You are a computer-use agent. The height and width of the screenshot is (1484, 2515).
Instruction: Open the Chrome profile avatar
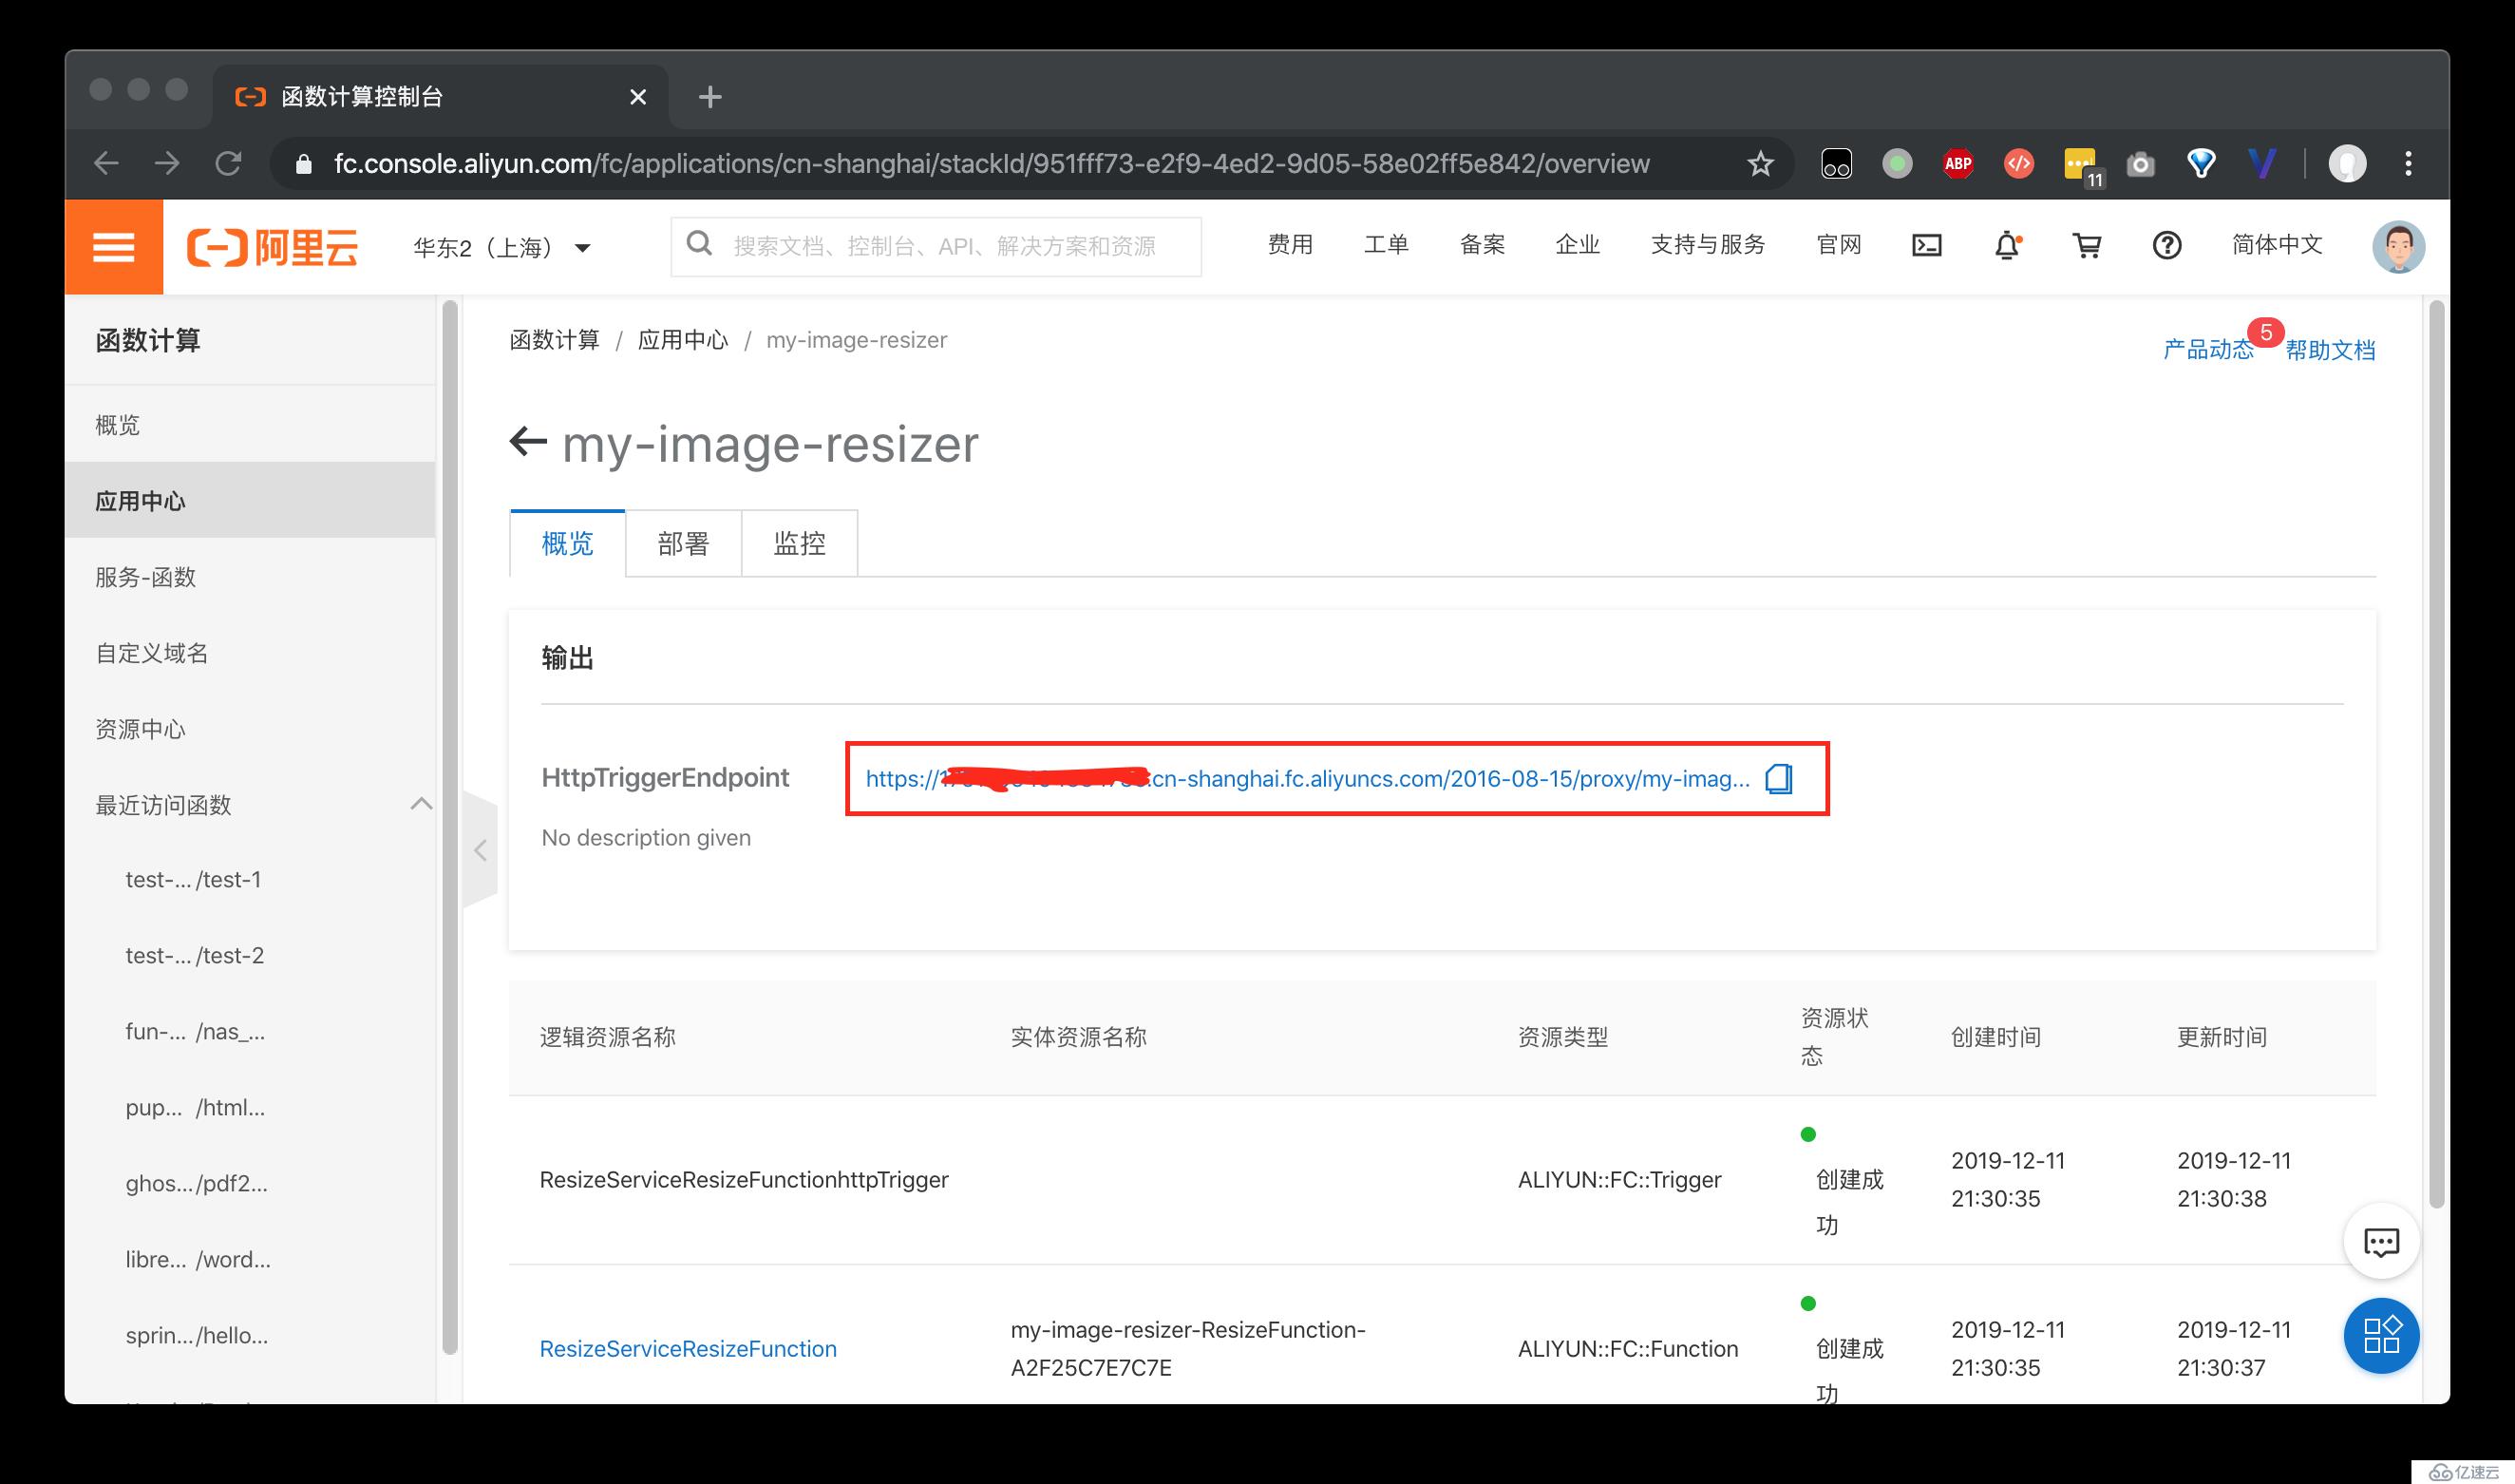[x=2347, y=163]
